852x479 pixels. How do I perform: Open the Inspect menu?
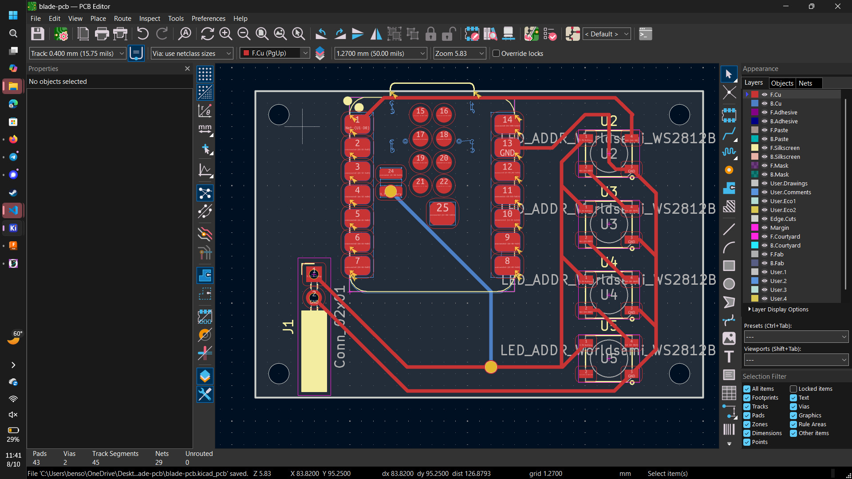(x=150, y=19)
